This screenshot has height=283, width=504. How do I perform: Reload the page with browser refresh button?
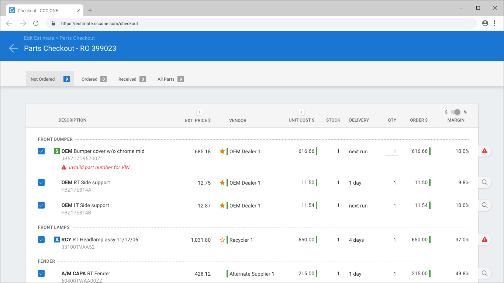click(36, 23)
